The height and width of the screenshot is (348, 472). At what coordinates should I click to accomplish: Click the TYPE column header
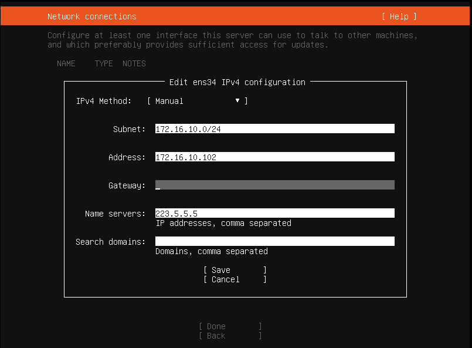(x=103, y=63)
